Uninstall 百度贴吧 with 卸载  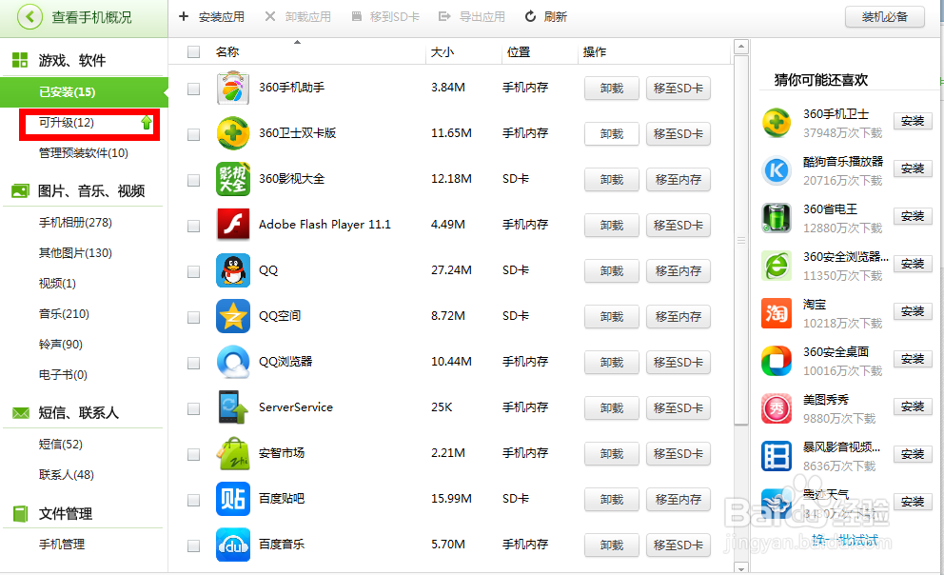612,500
